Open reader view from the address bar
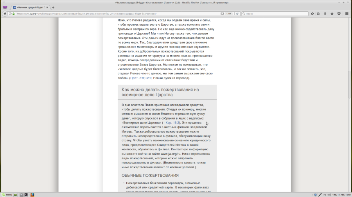352x197 pixels. [x=222, y=14]
